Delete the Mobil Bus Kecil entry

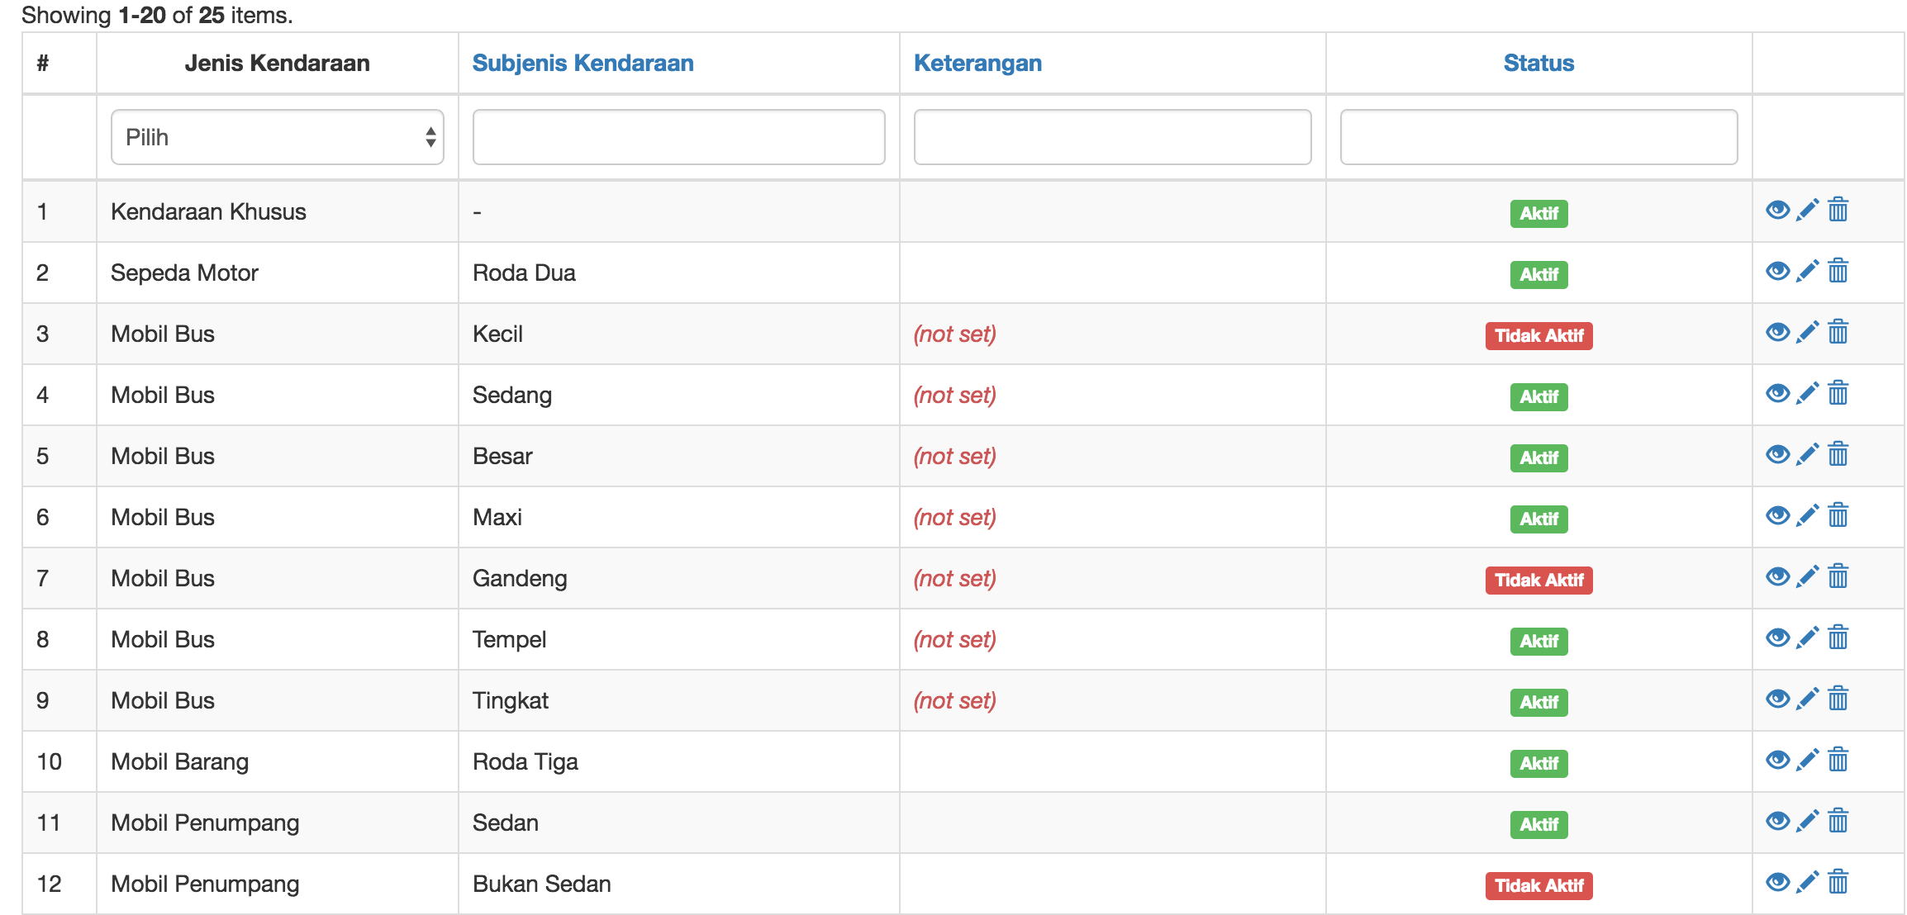coord(1838,333)
